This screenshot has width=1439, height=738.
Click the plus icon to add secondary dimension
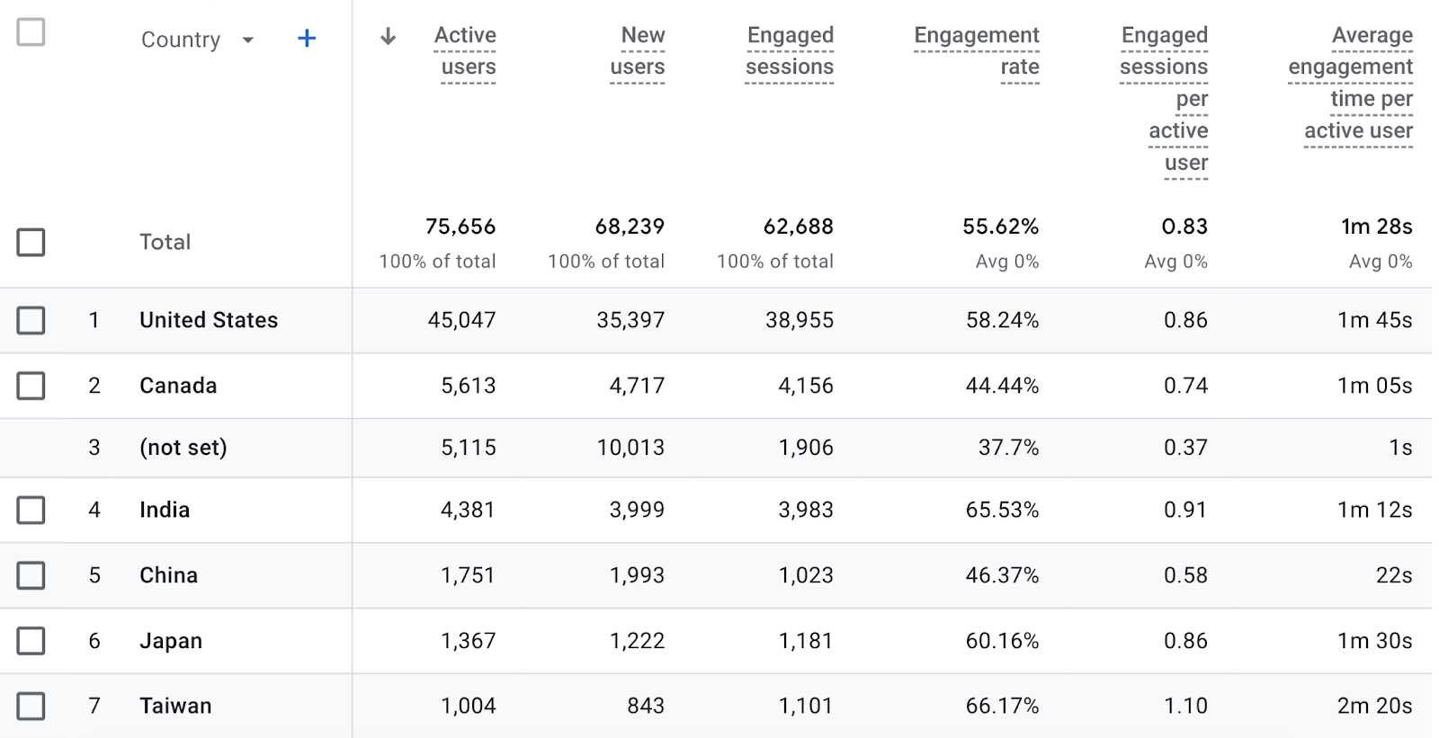[x=306, y=39]
